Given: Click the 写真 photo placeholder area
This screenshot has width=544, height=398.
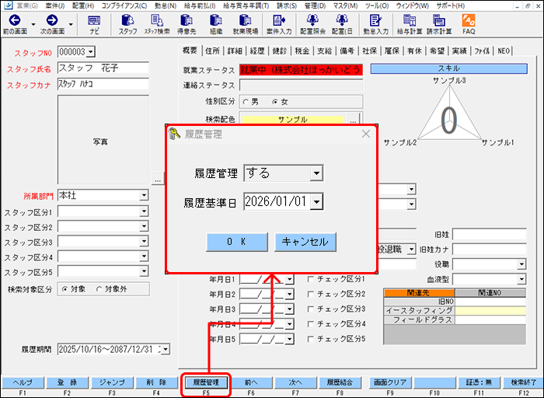Looking at the screenshot, I should 103,139.
